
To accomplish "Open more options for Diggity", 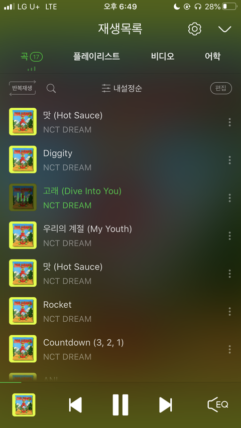I will 229,160.
